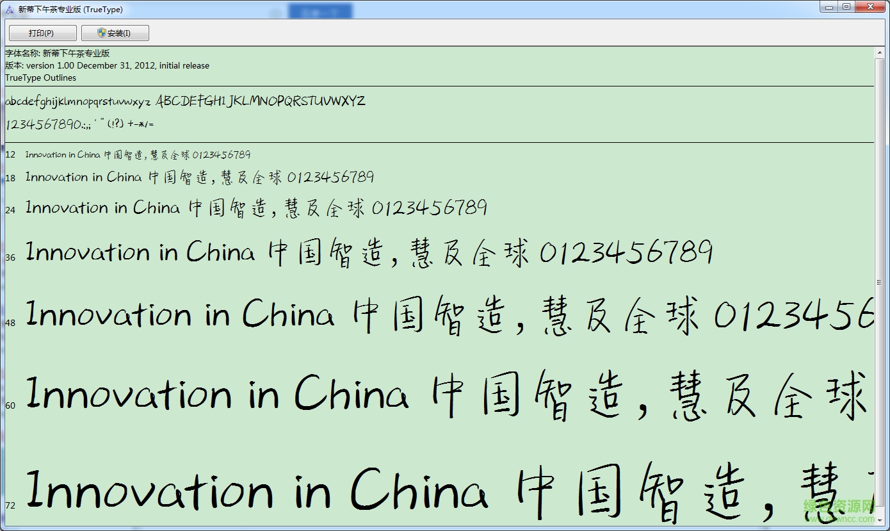Click the 打印(P) print button
The height and width of the screenshot is (531, 890).
[42, 33]
